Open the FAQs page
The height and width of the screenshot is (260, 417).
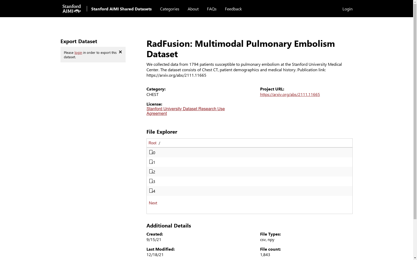tap(212, 9)
